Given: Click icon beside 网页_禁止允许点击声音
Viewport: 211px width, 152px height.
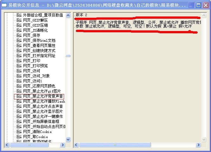Looking at the screenshot, I should point(19,106).
